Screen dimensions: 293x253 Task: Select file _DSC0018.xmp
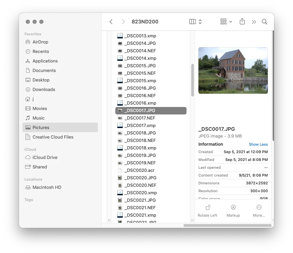tap(151, 148)
